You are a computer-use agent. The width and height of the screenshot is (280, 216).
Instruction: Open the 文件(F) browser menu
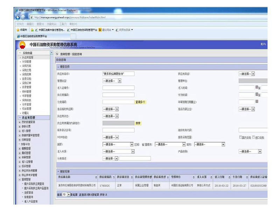(x=20, y=24)
